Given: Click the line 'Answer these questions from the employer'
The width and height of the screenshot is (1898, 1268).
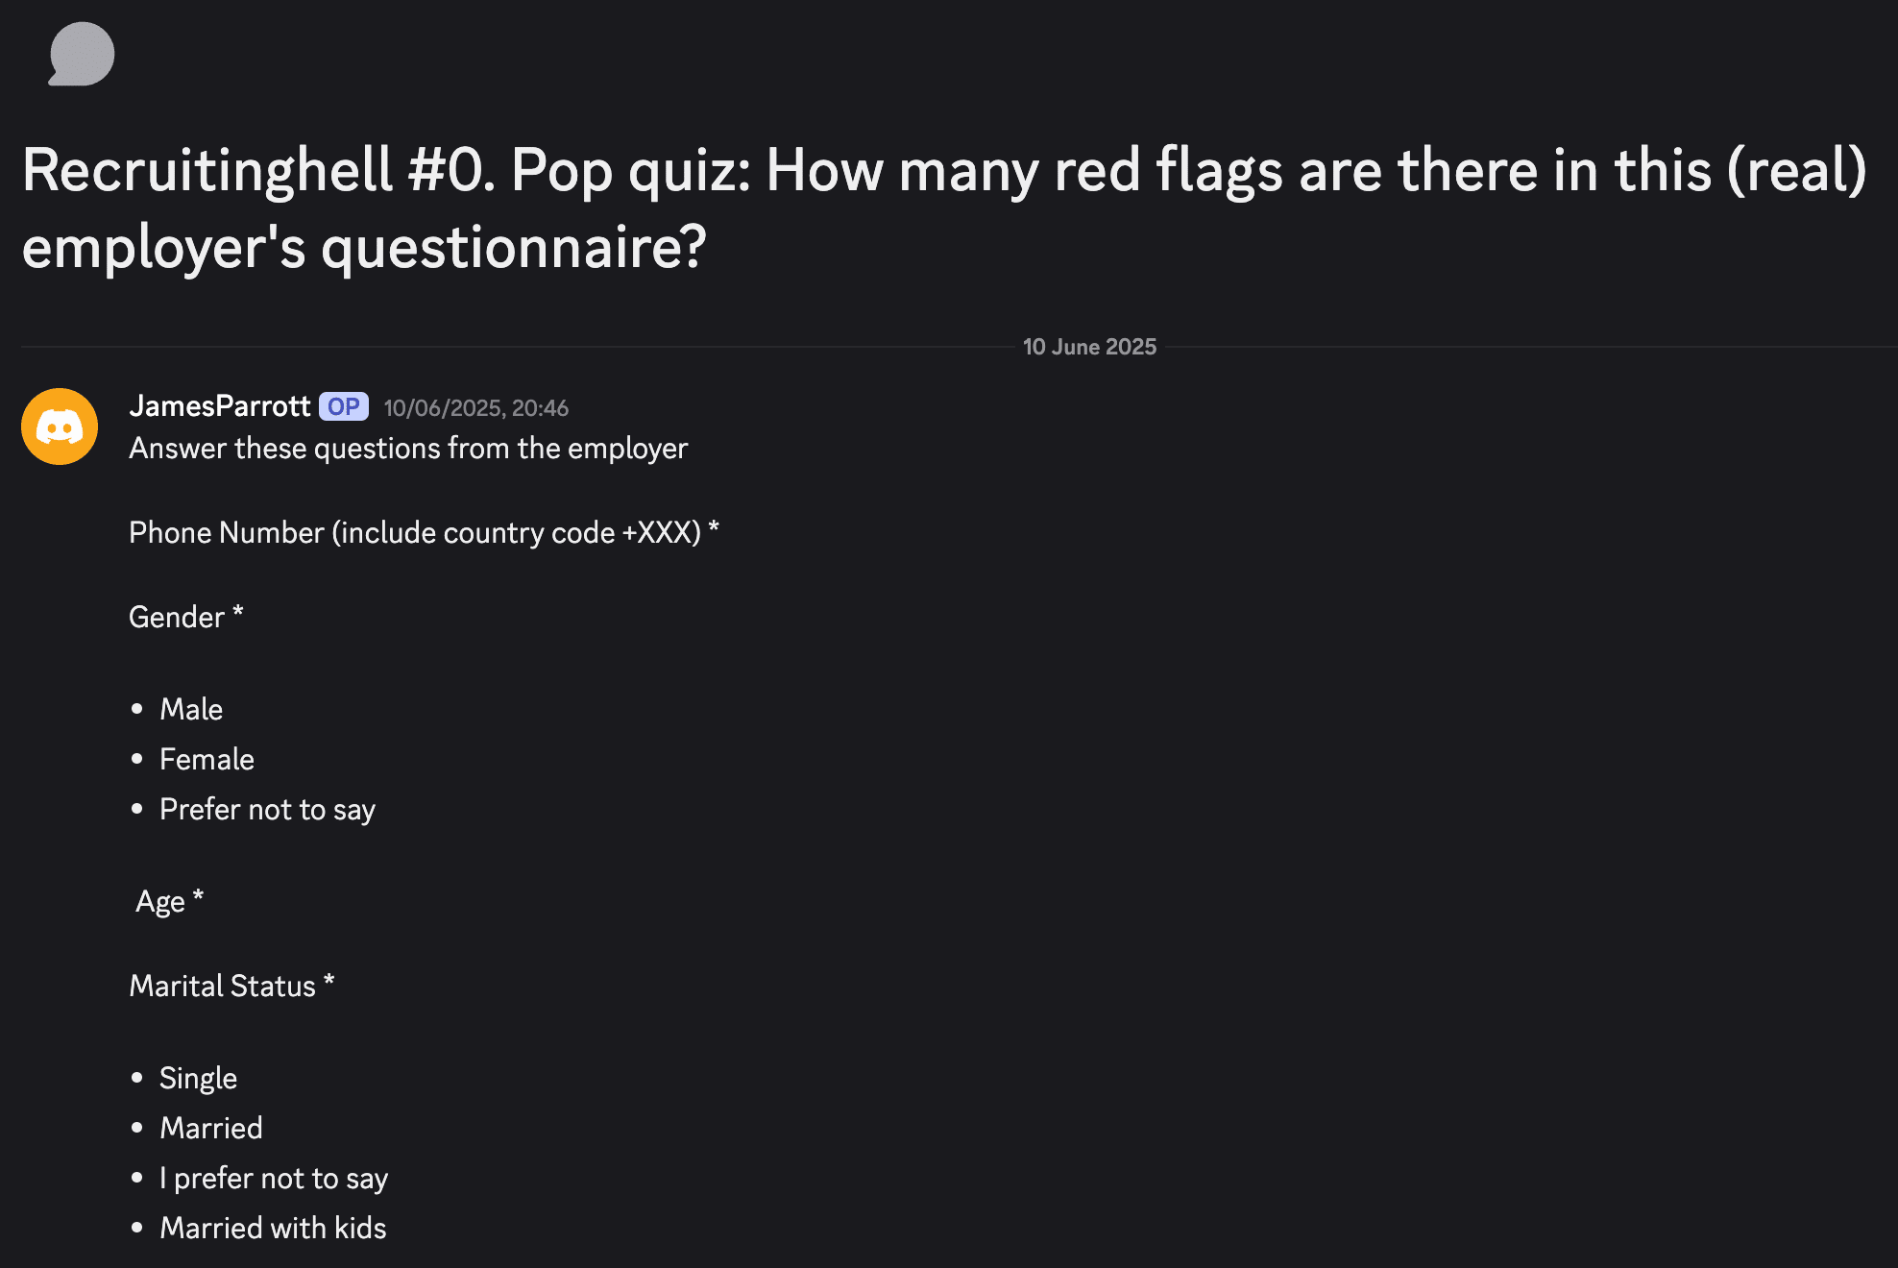Looking at the screenshot, I should [408, 449].
